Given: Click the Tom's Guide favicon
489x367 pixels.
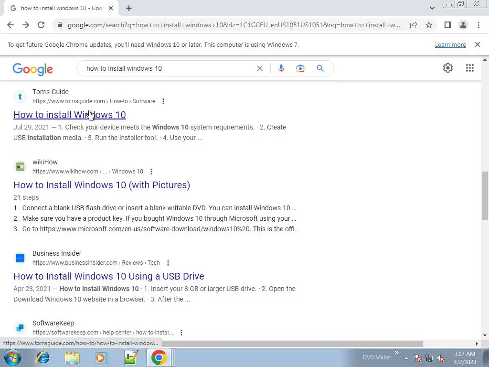Looking at the screenshot, I should pos(20,97).
